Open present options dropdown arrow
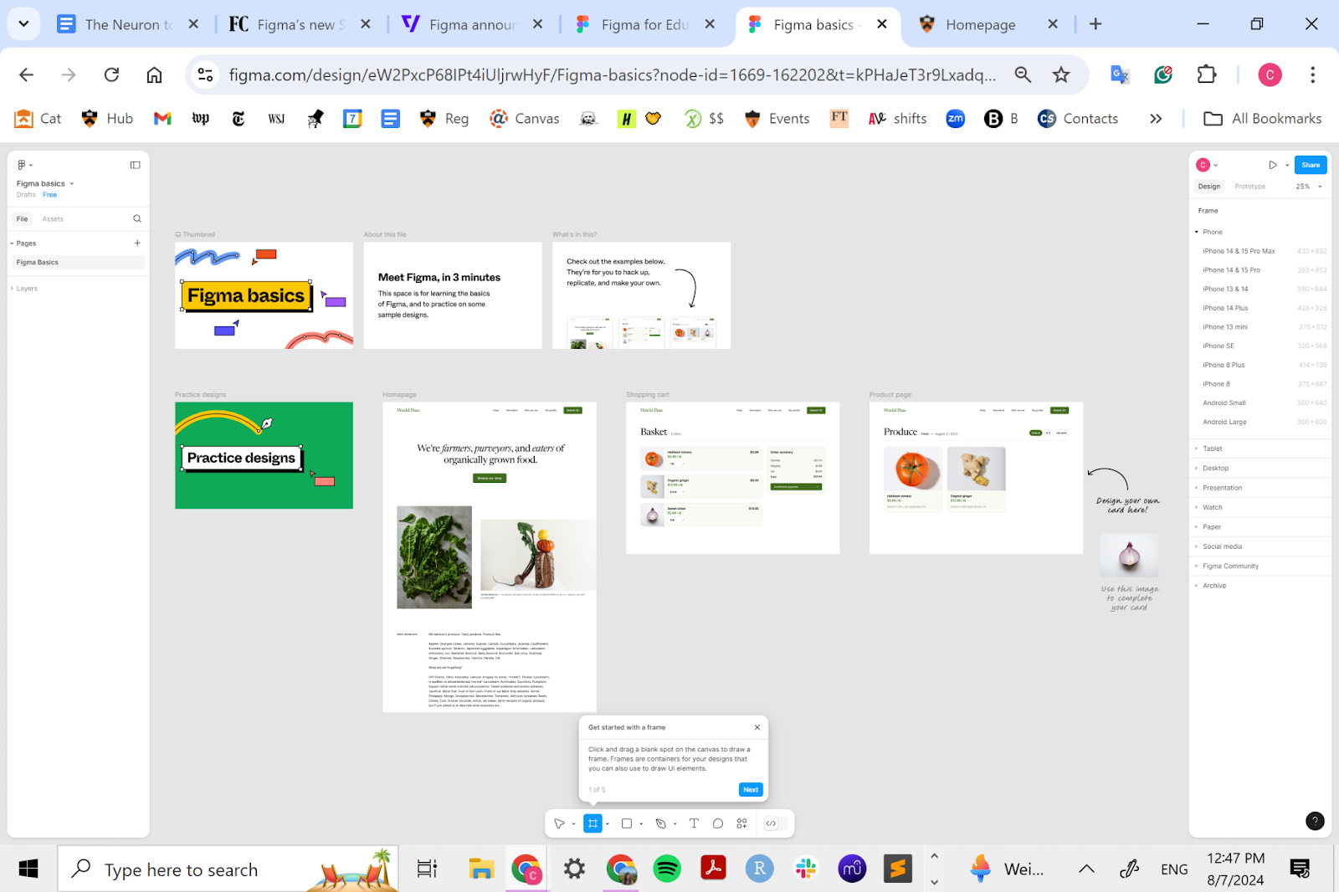Viewport: 1339px width, 892px height. pos(1287,165)
